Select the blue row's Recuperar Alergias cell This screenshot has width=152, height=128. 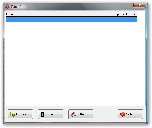123,19
